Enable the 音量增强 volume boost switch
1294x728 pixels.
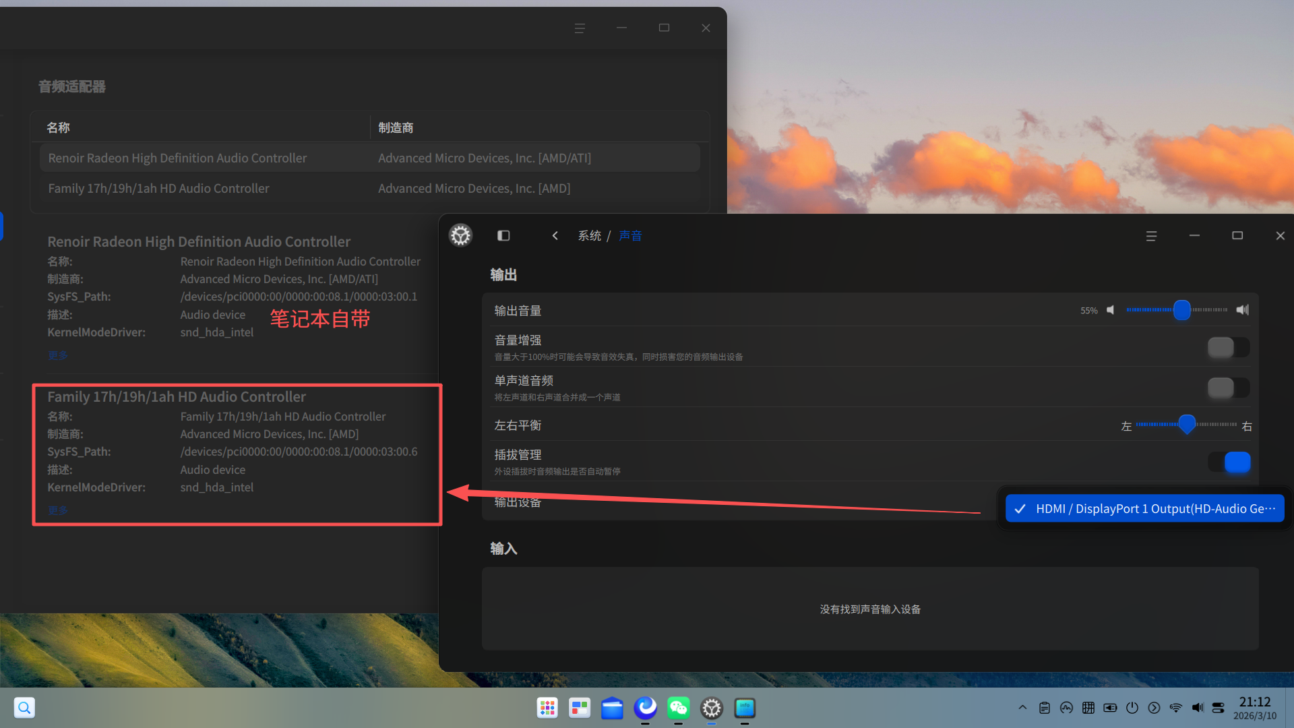(1228, 348)
